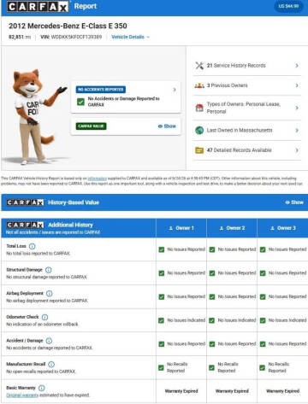Click the No Accidents Reported badge
The image size is (308, 404).
(x=101, y=90)
